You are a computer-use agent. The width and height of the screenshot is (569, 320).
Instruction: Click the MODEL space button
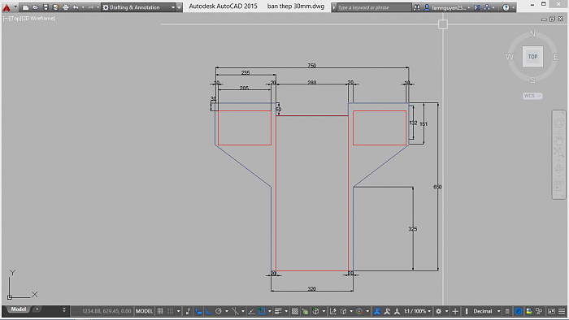[144, 311]
